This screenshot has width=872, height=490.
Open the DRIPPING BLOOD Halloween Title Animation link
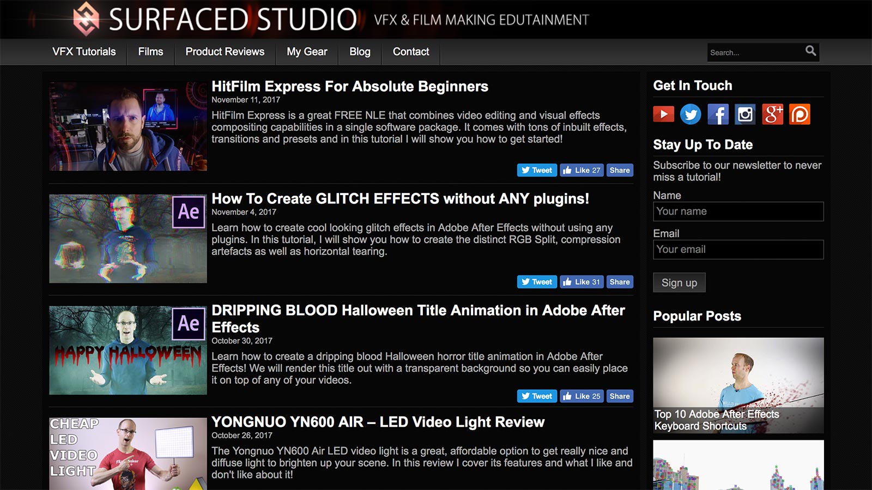point(418,319)
